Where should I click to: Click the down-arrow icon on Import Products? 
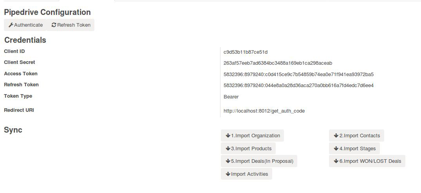(x=228, y=148)
